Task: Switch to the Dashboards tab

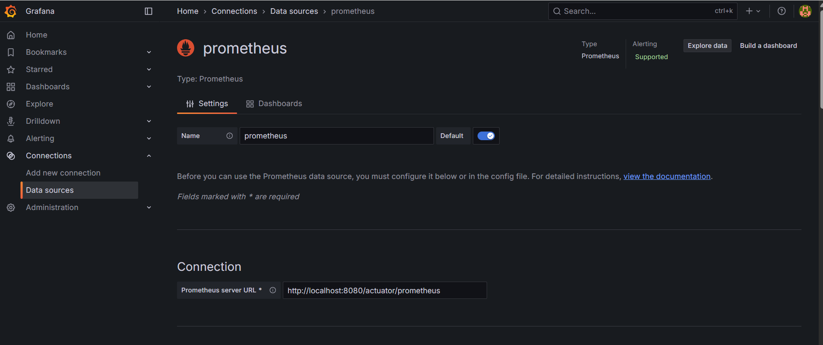Action: tap(274, 103)
